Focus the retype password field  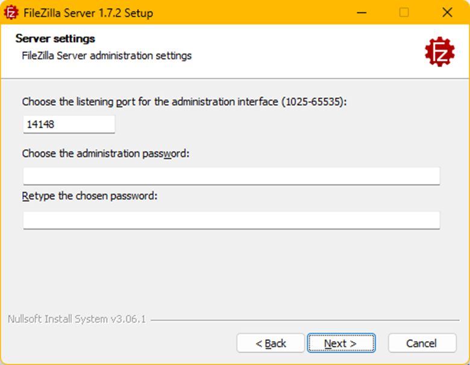(x=231, y=220)
